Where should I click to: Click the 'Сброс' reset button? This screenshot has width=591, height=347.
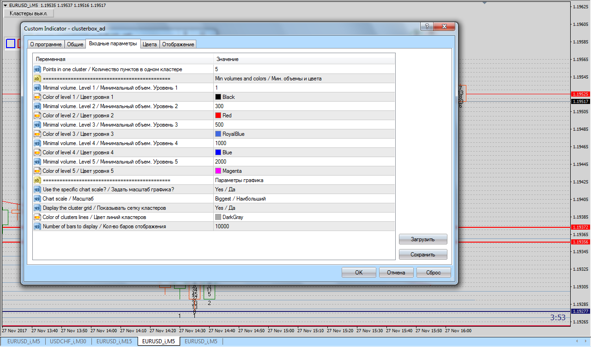click(x=434, y=273)
